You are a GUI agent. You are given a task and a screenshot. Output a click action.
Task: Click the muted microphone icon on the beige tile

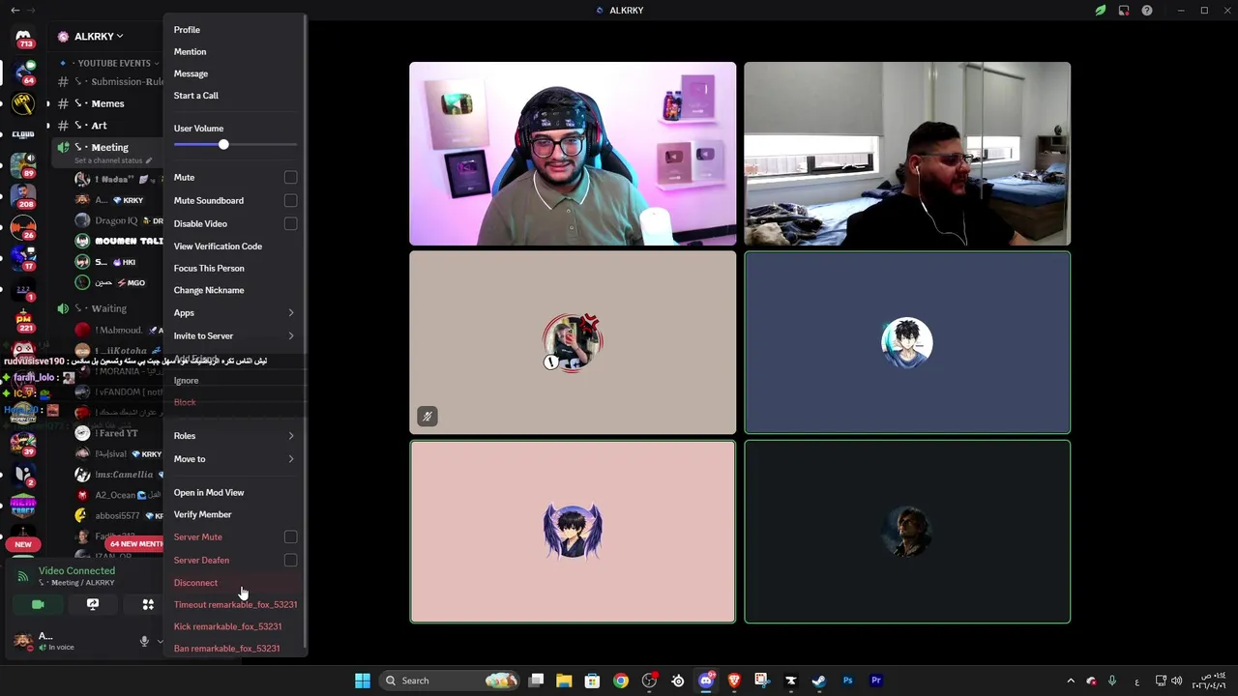427,417
